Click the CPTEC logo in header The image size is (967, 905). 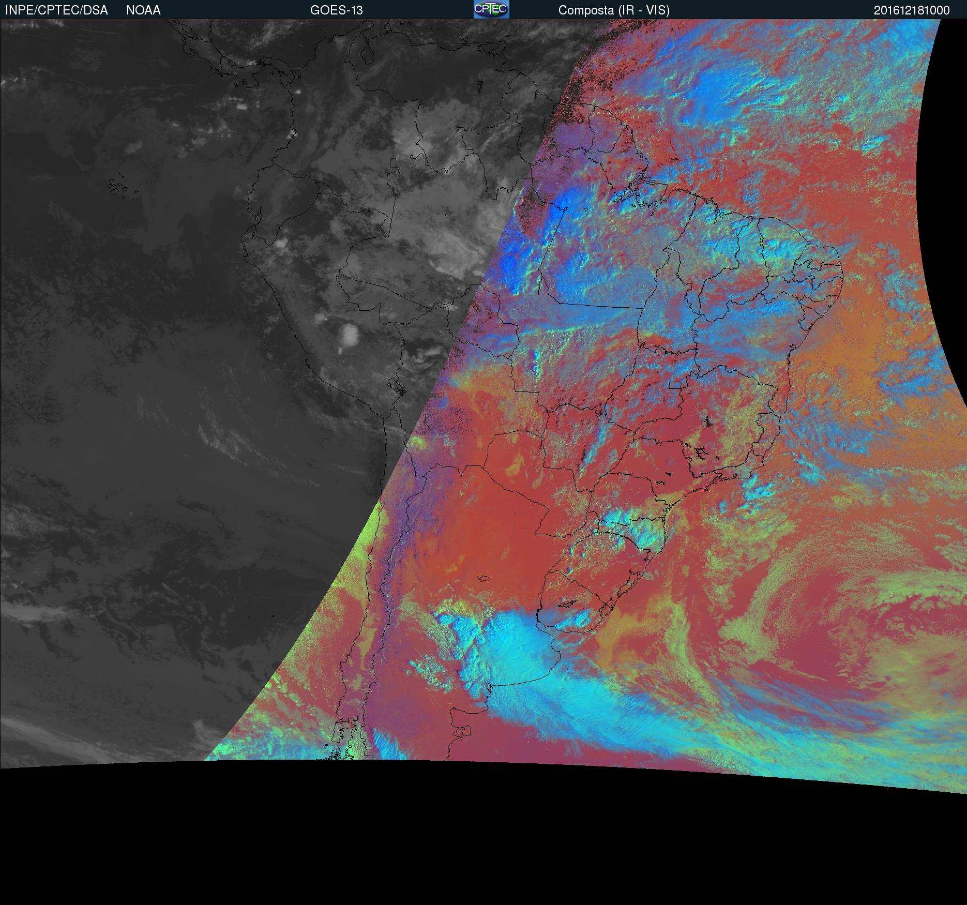pos(491,9)
